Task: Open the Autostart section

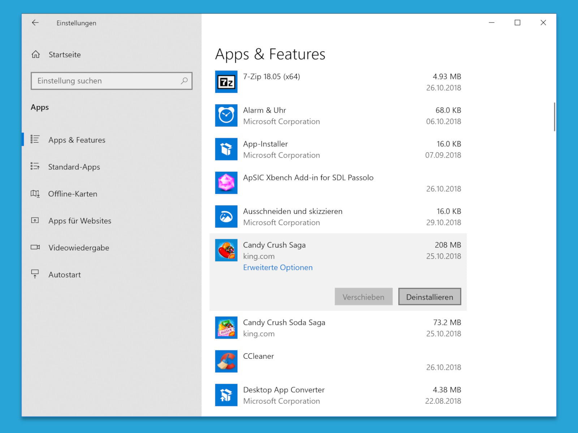Action: (x=65, y=275)
